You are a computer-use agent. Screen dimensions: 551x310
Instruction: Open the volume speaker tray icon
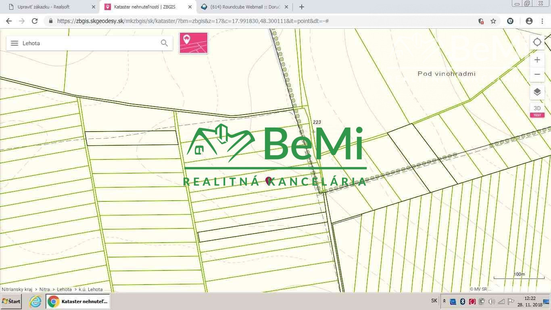coord(491,301)
